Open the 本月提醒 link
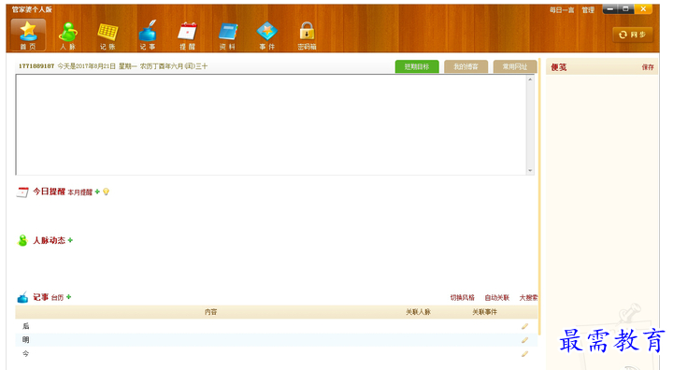 (79, 192)
